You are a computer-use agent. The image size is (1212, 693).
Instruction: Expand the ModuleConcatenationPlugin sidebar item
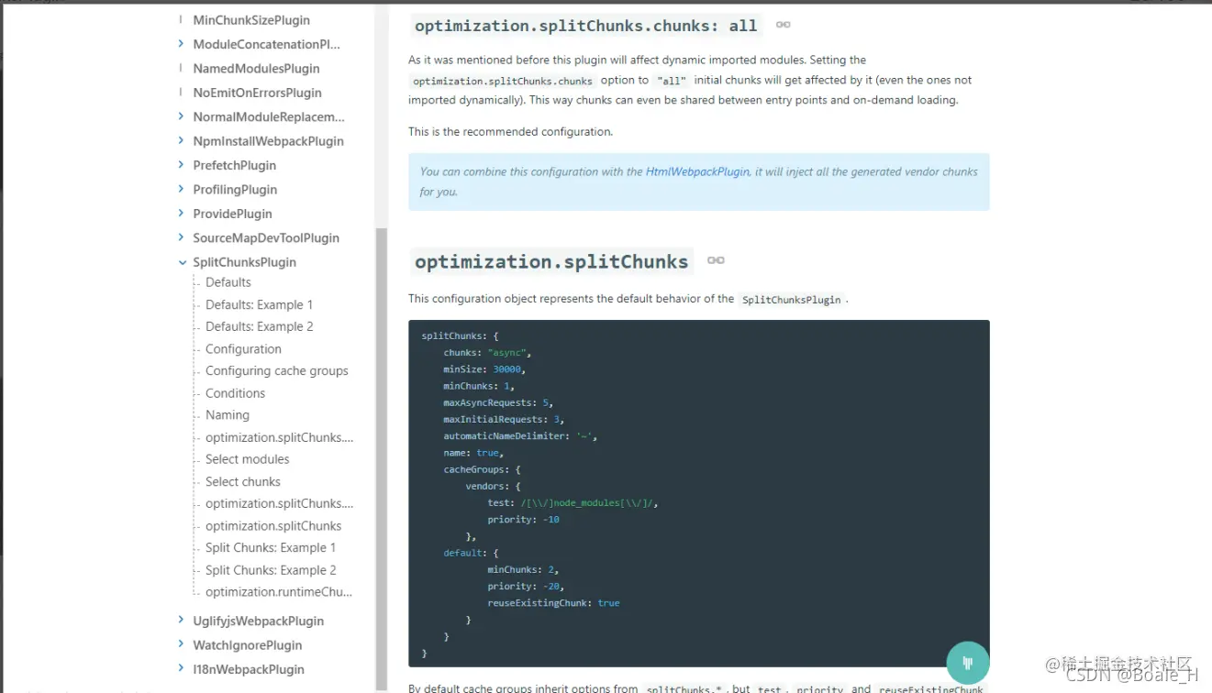point(182,44)
